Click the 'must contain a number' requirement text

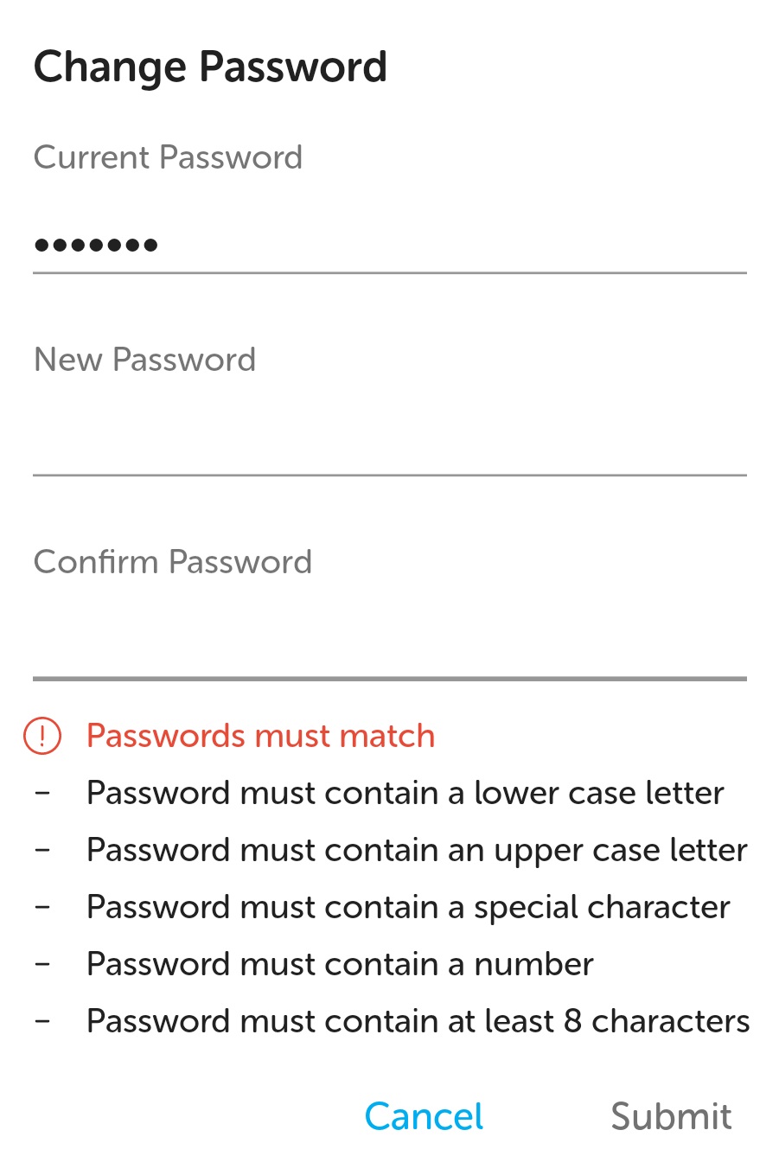point(340,964)
